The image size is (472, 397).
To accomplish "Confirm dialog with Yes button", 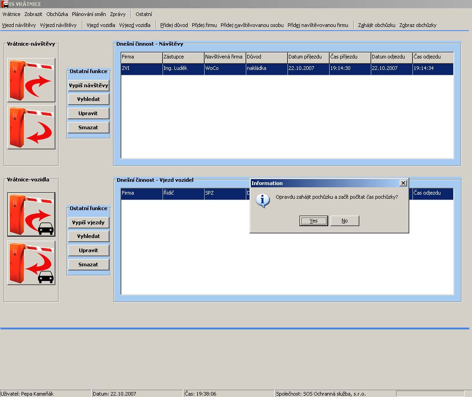I will pyautogui.click(x=314, y=221).
